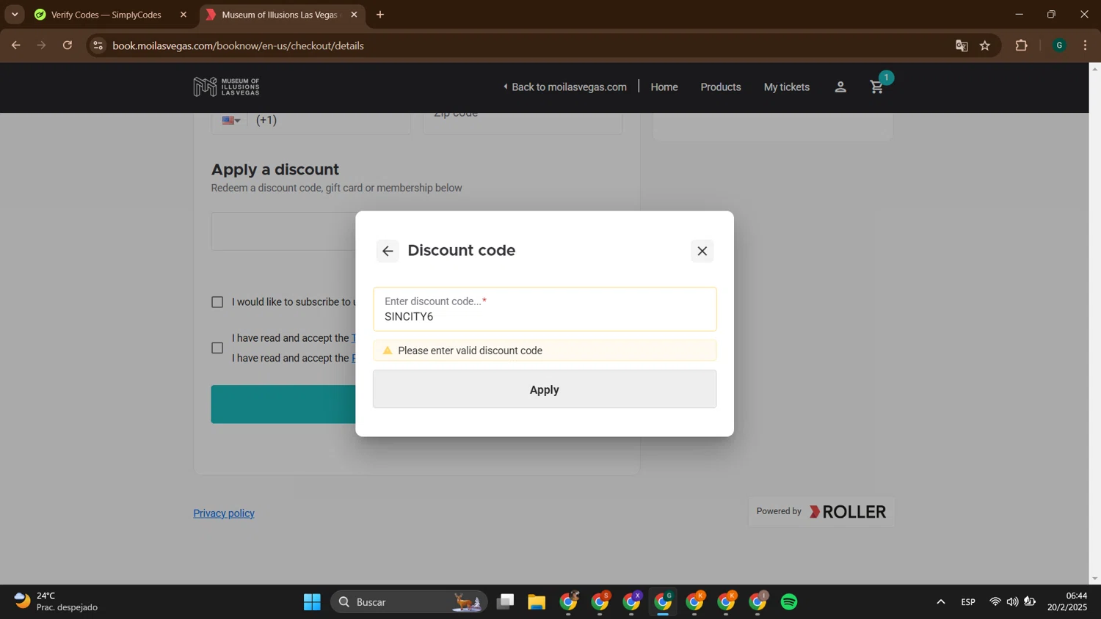Go back to previous page in browser

[x=15, y=45]
